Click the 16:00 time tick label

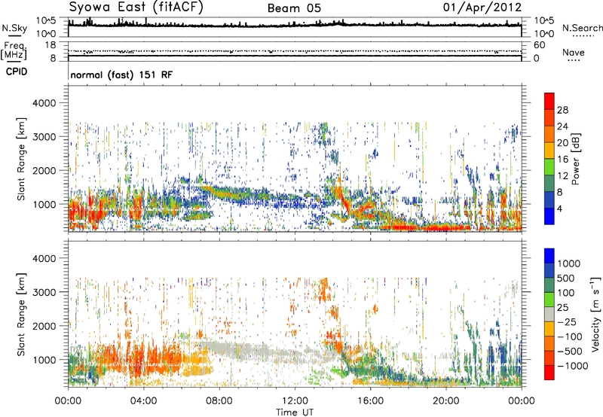pos(370,401)
